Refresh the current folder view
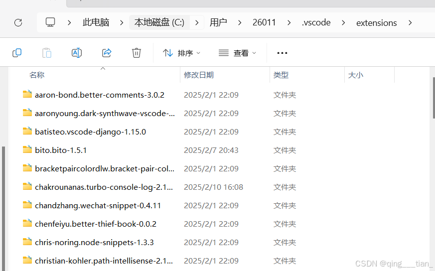Image resolution: width=435 pixels, height=271 pixels. 18,22
